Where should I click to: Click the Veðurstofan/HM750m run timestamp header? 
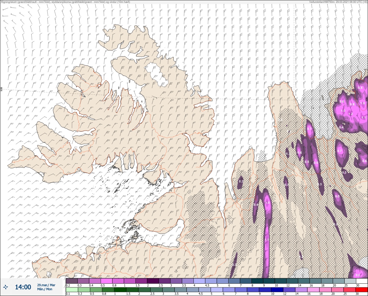tap(338, 2)
